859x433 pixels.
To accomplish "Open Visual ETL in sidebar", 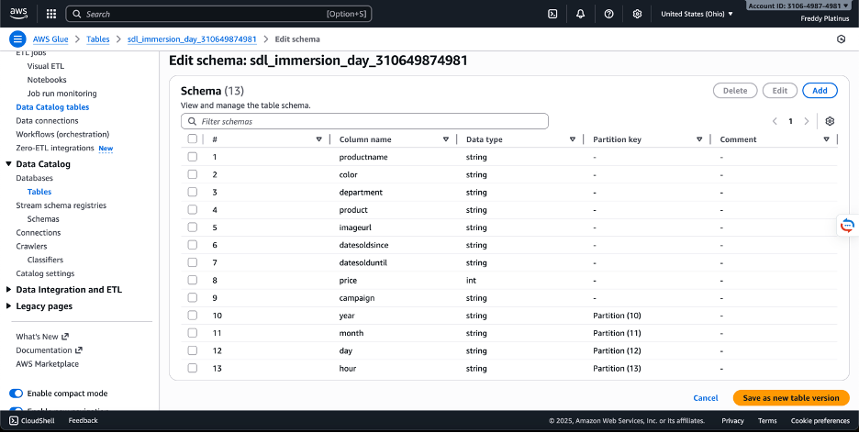I will coord(46,66).
